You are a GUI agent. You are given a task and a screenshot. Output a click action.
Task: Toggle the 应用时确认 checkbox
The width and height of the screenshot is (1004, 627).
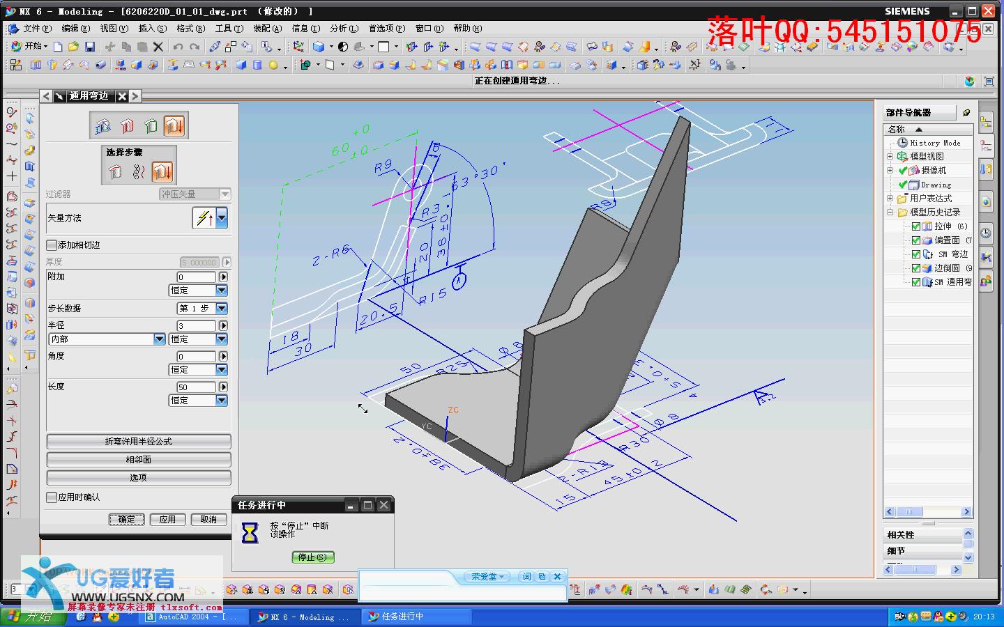pos(52,497)
